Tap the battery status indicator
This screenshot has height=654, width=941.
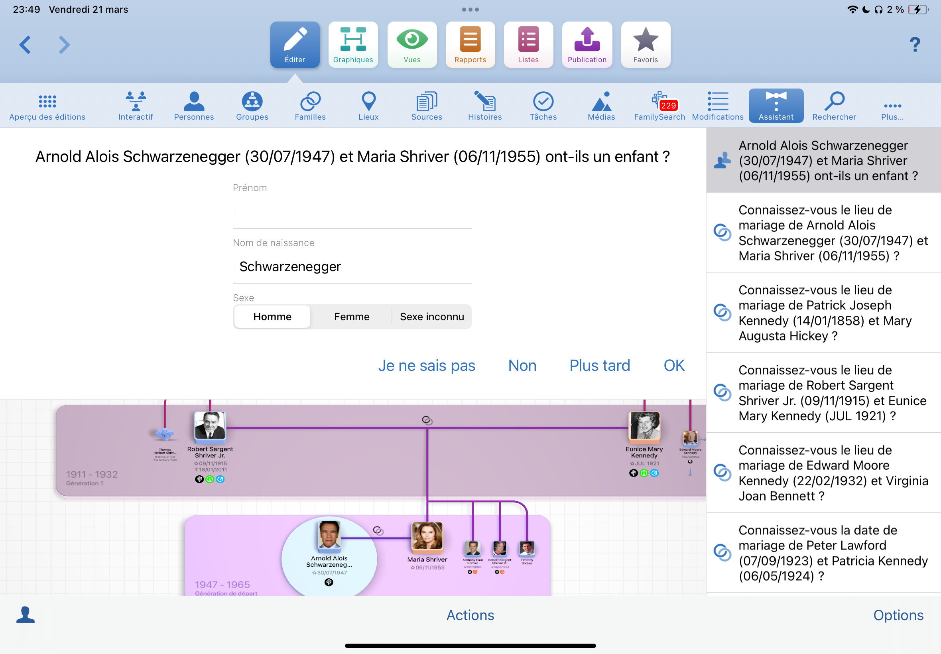(x=918, y=10)
